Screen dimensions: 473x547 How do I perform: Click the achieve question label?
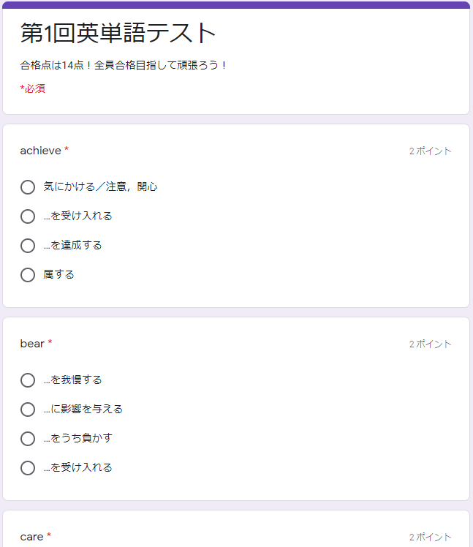40,151
